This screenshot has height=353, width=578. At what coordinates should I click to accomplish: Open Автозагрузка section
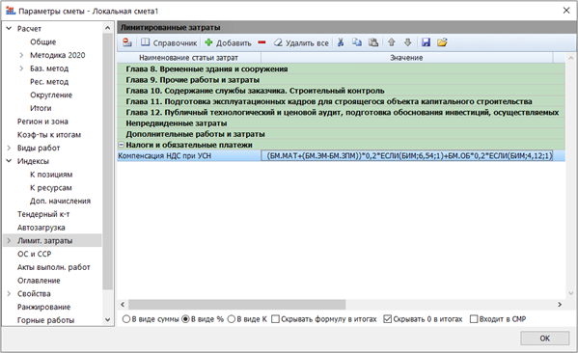pos(41,228)
